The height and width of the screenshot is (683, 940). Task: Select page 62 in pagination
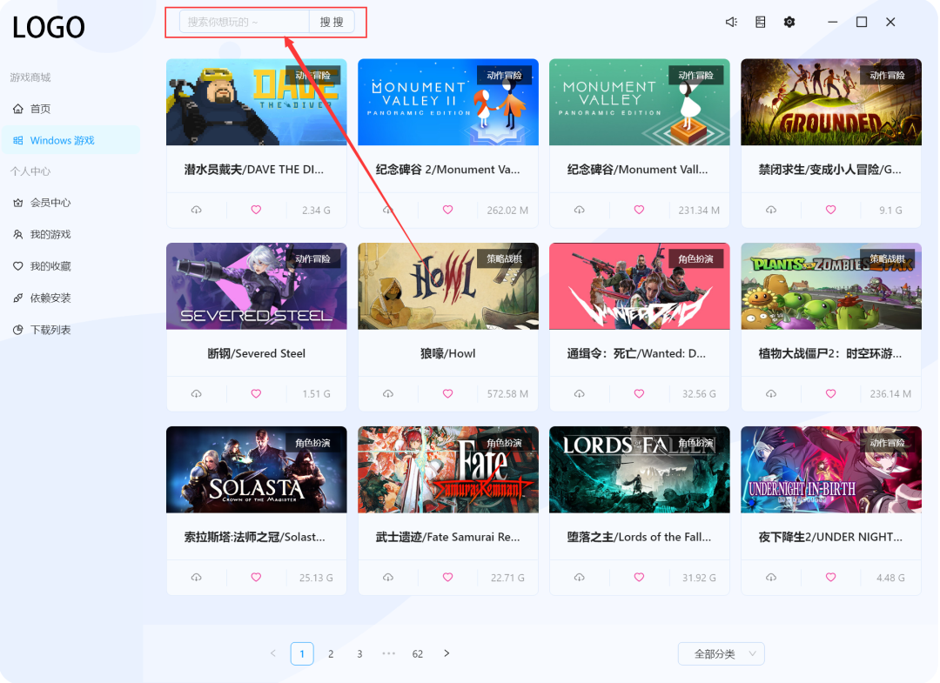point(417,653)
